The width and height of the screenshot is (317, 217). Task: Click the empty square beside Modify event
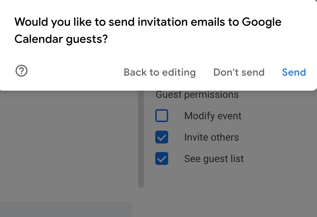[162, 116]
